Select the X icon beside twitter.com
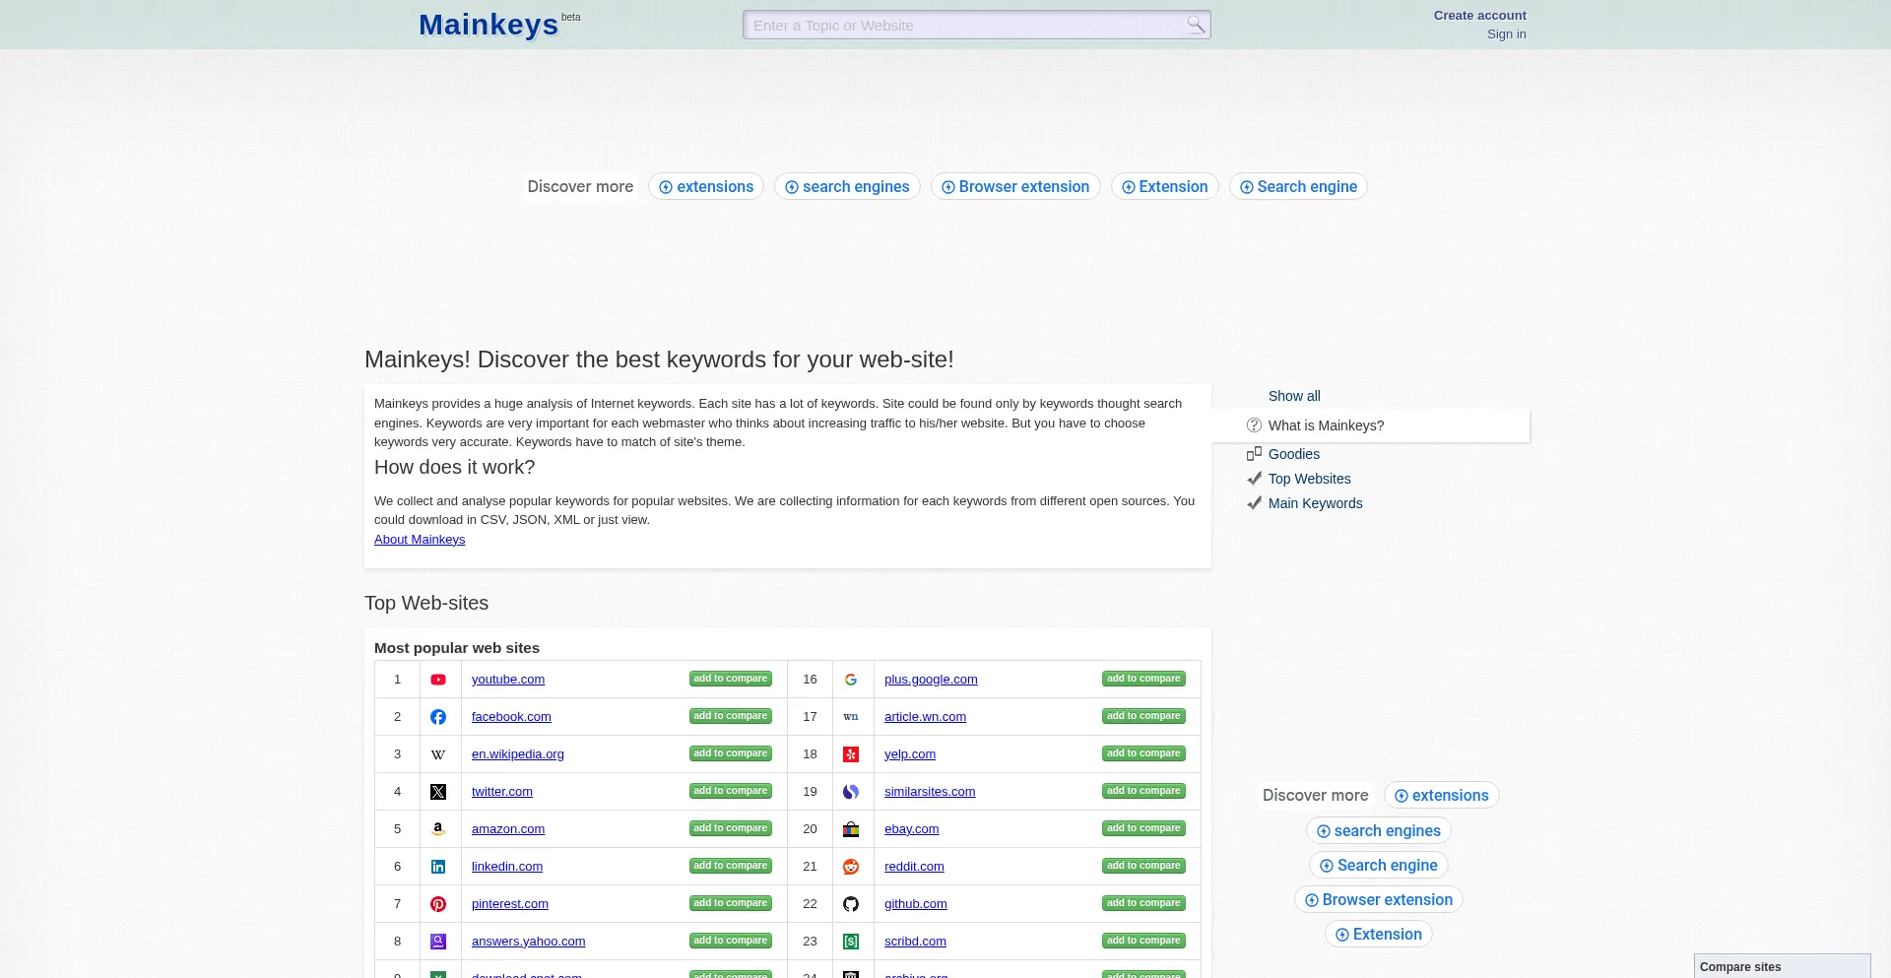The image size is (1891, 978). point(438,792)
